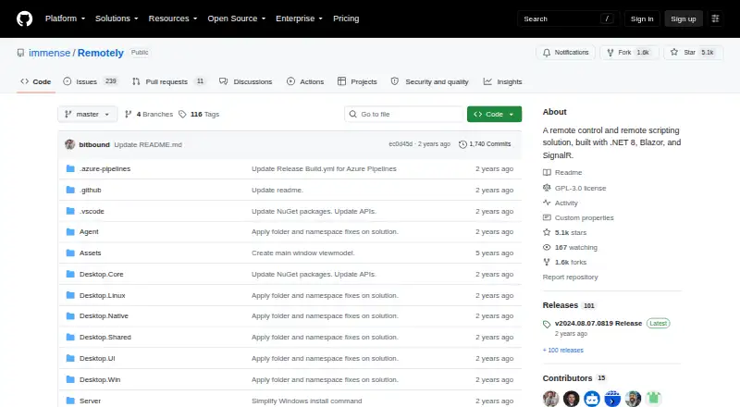The width and height of the screenshot is (740, 407).
Task: Open the Insights tab
Action: (x=502, y=81)
